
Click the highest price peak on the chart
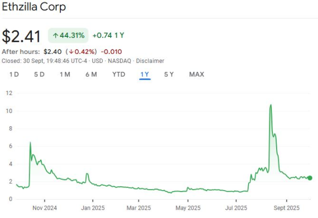pyautogui.click(x=271, y=105)
